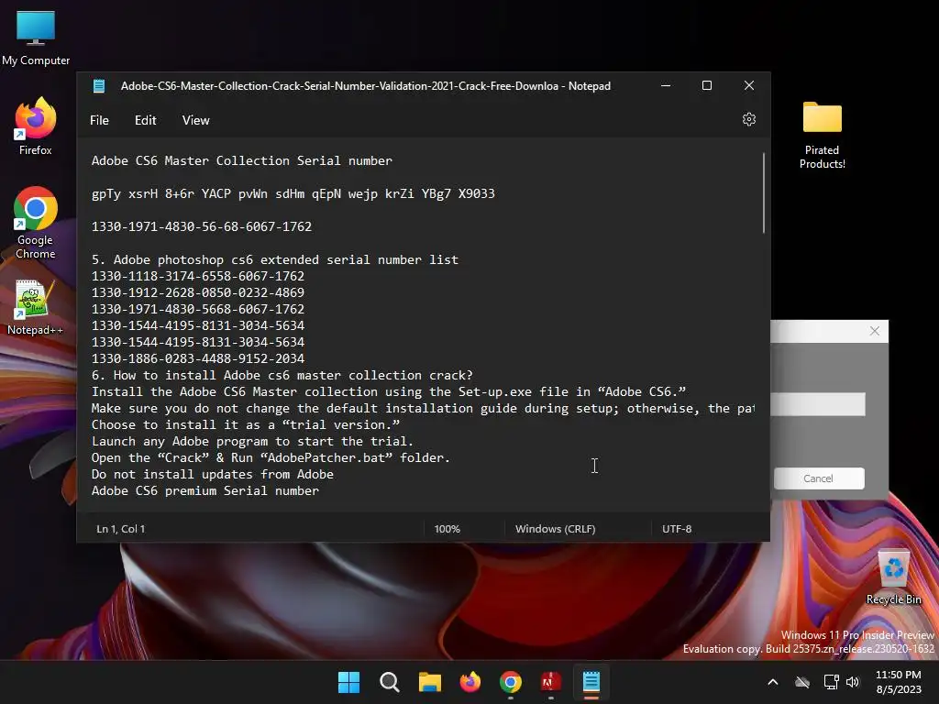Click serial '1330-1886-0283-4488-9152-2034'
The width and height of the screenshot is (939, 704).
tap(198, 358)
